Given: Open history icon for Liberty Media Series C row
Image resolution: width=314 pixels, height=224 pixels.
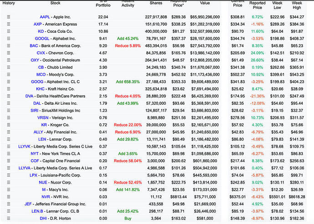Looking at the screenshot, I should [x=8, y=147].
